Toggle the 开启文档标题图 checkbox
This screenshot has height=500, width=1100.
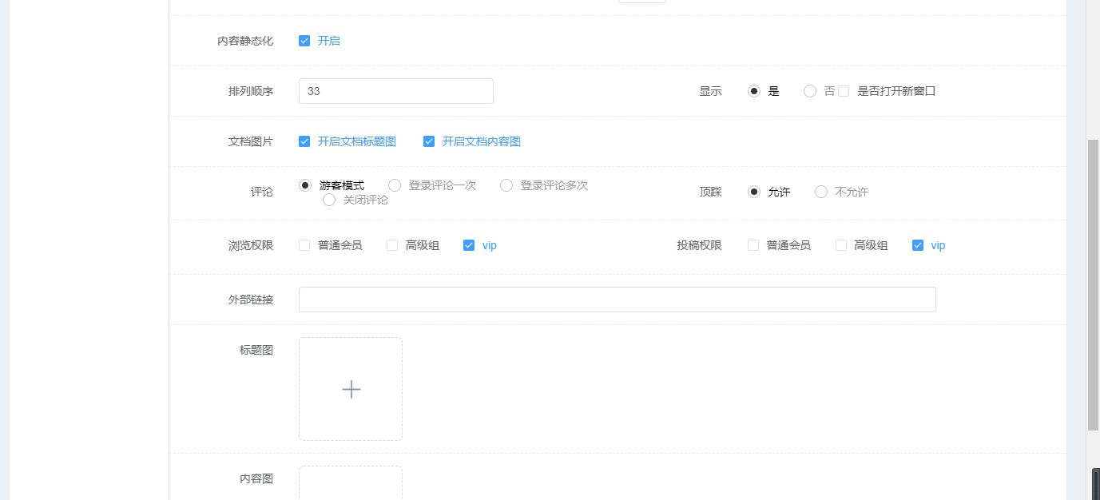[304, 141]
